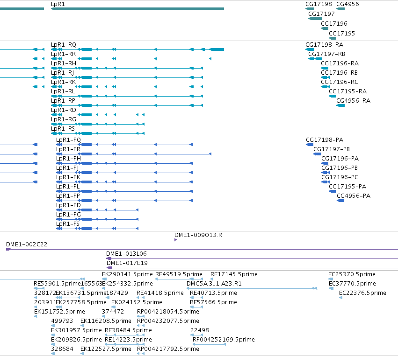Click the LpR1-PJ protein label
This screenshot has height=356, width=398.
coord(67,168)
